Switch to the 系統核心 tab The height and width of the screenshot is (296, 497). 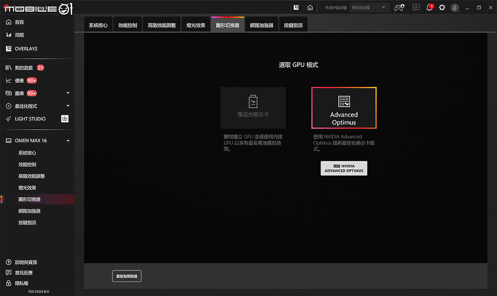tap(98, 25)
